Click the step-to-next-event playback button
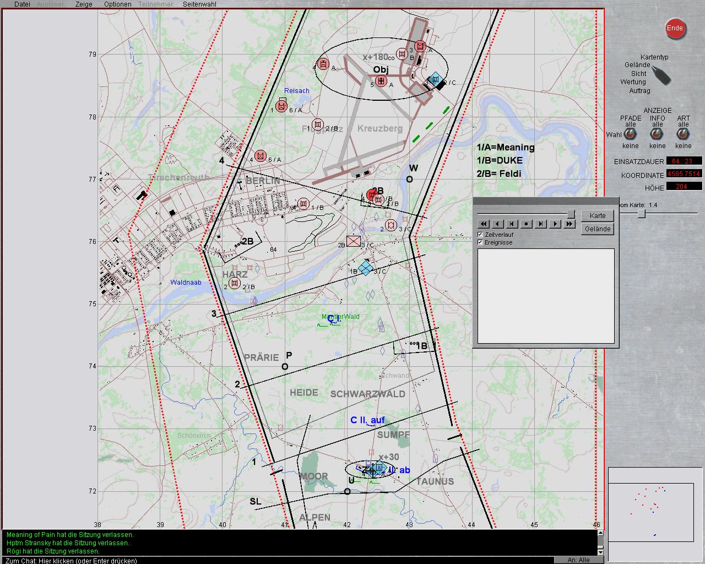 [x=541, y=224]
